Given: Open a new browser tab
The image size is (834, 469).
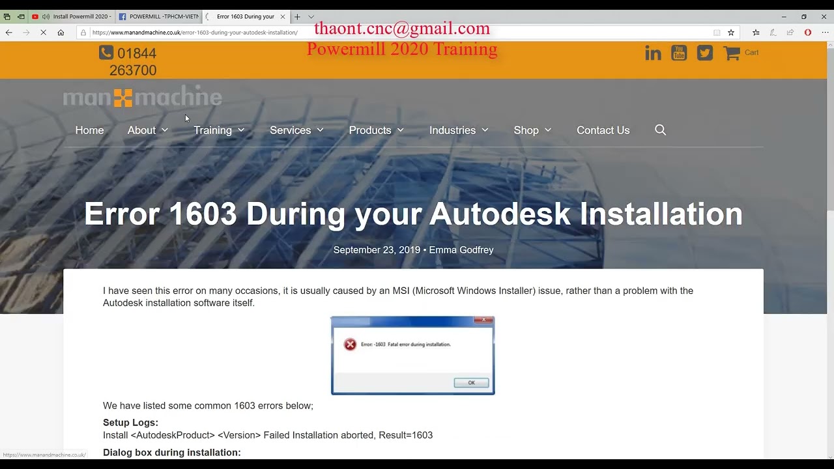Looking at the screenshot, I should pos(297,16).
